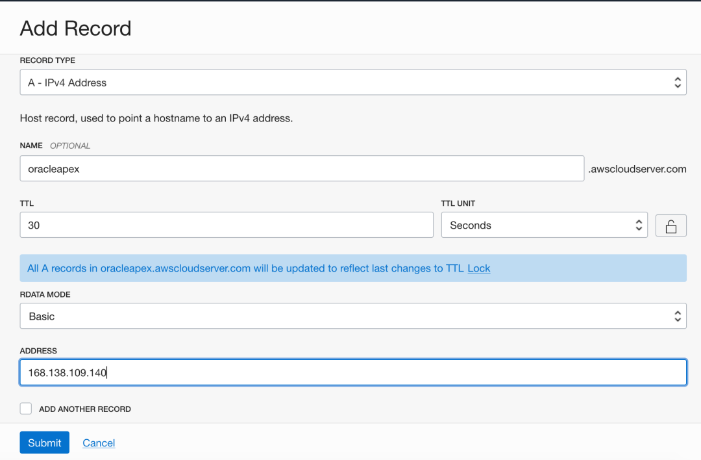Click the Cancel link

click(99, 443)
